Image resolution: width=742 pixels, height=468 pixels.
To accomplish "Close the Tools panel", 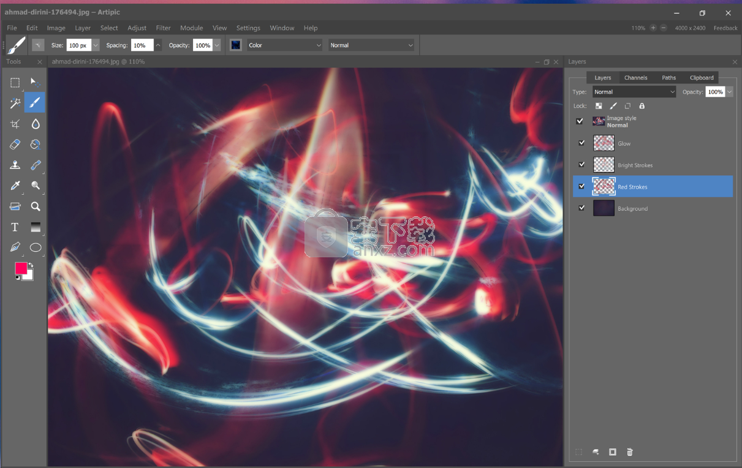I will click(x=40, y=62).
